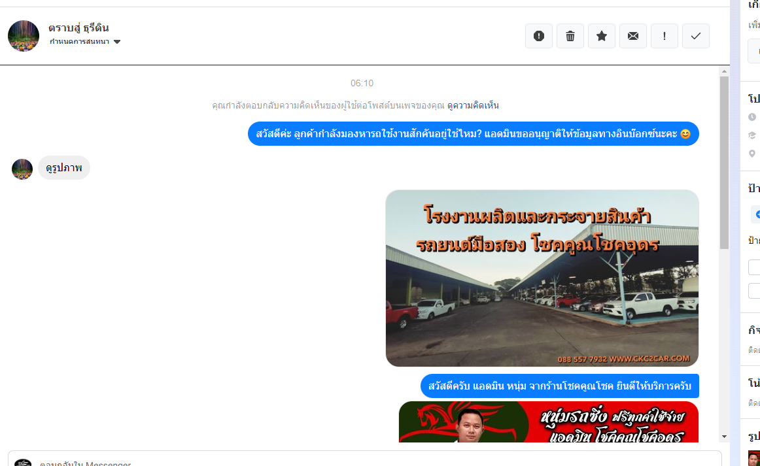This screenshot has height=466, width=760.
Task: Open profile picture of ตราบสู่ ธุรีดิน in header
Action: pyautogui.click(x=24, y=36)
